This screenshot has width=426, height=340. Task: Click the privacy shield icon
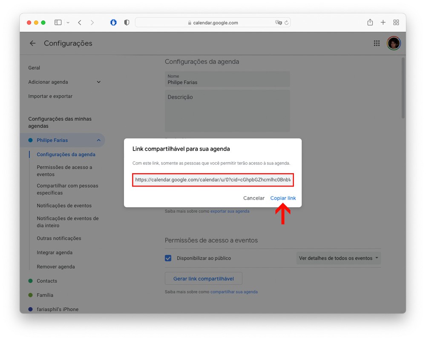point(127,23)
